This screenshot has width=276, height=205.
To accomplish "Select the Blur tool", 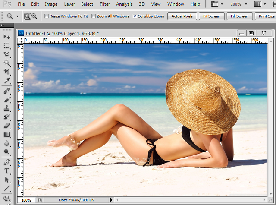I will point(7,143).
